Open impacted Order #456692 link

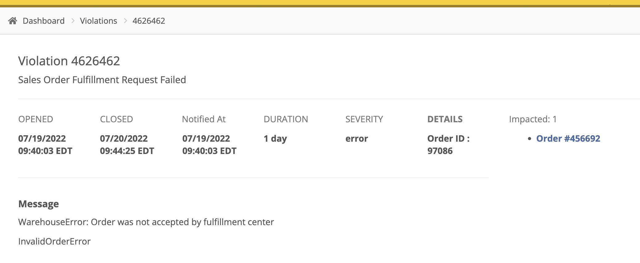tap(568, 139)
